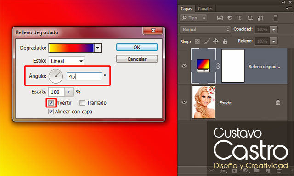This screenshot has height=176, width=294.
Task: Click the Ángulo input field
Action: click(84, 76)
